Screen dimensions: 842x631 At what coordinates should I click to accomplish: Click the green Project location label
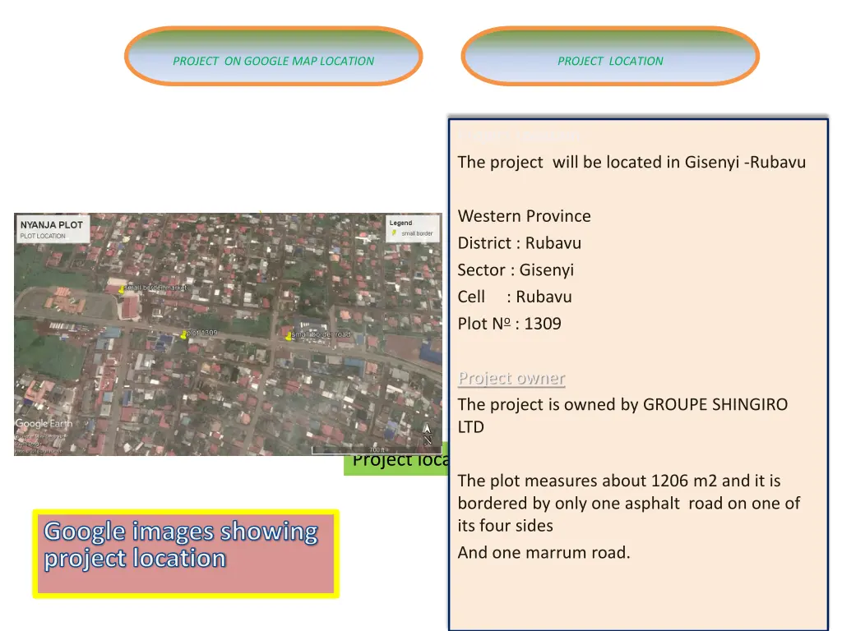tap(396, 460)
